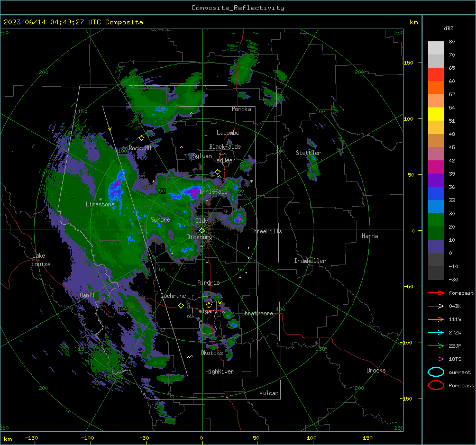
Task: Click the purple 0 dBZ color swatch
Action: click(x=436, y=246)
